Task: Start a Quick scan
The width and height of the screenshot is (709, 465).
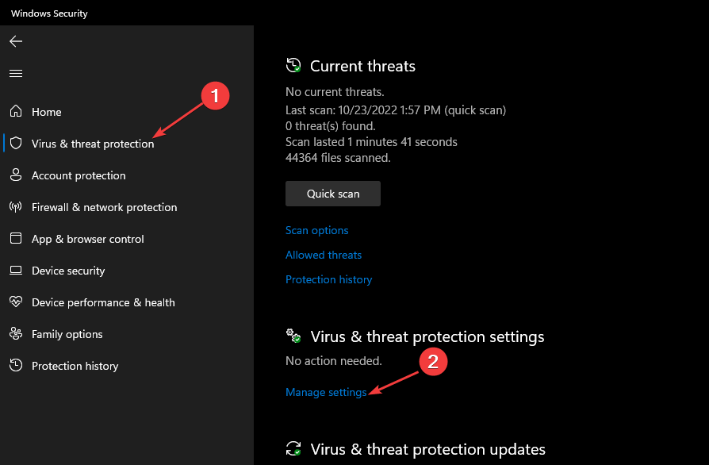Action: (x=333, y=194)
